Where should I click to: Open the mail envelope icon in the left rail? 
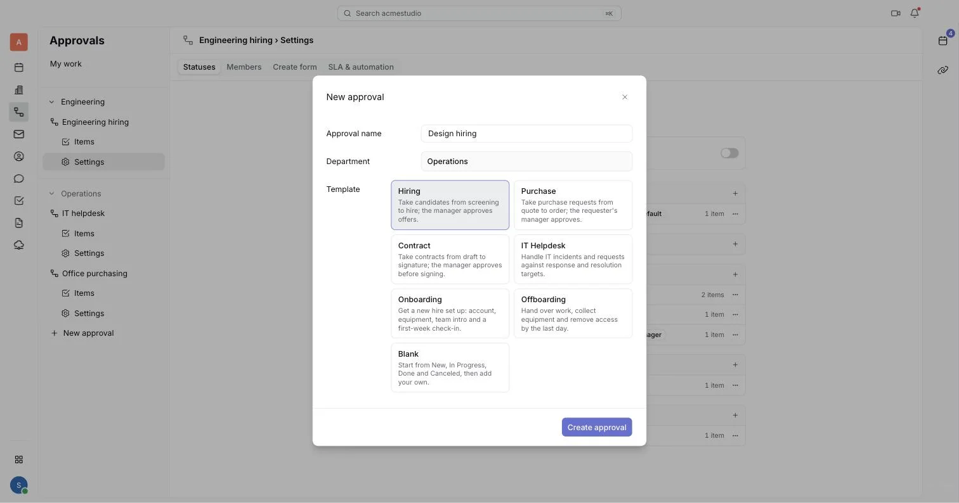(x=19, y=134)
